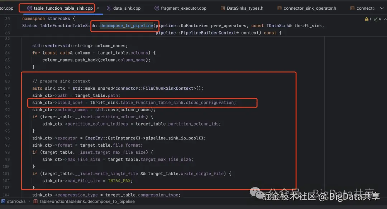The image size is (387, 209).
Task: Click TableFunctionTableSink::decompose_to_pipeline breadcrumb
Action: [87, 201]
